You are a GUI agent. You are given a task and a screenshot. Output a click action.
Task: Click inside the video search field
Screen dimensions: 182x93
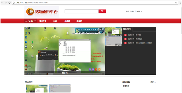point(82,11)
